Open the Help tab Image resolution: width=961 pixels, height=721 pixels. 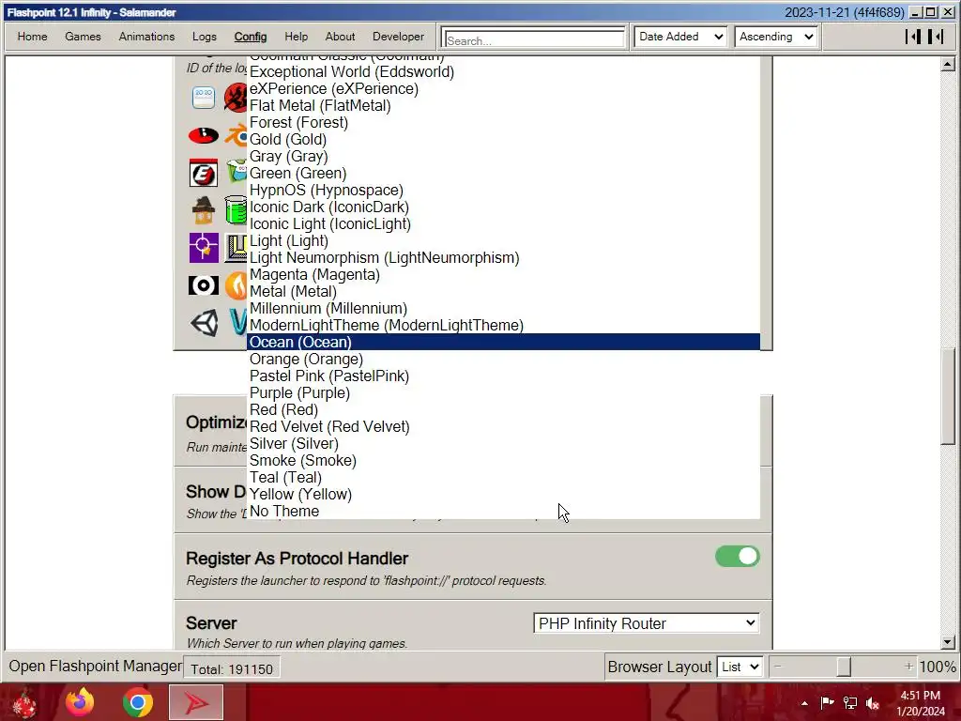click(x=296, y=37)
